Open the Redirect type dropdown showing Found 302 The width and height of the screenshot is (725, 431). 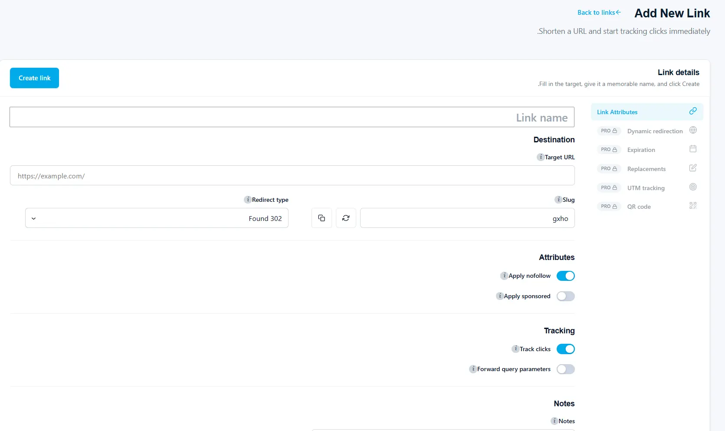point(157,218)
